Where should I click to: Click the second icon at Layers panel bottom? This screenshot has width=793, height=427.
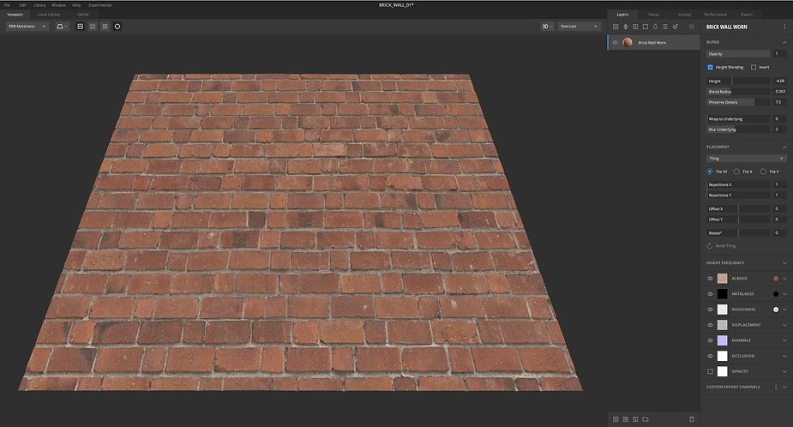[x=626, y=419]
